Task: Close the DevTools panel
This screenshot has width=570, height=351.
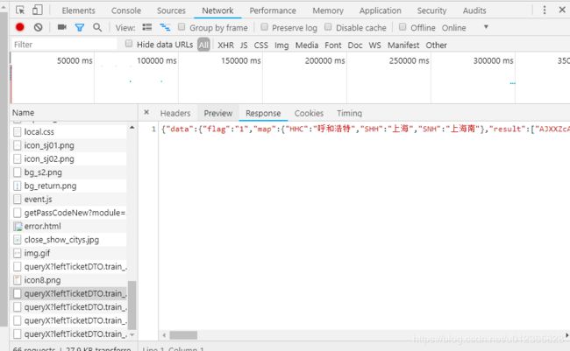Action: 562,10
